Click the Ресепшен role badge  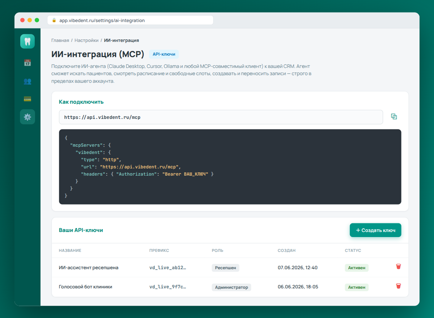pos(226,268)
